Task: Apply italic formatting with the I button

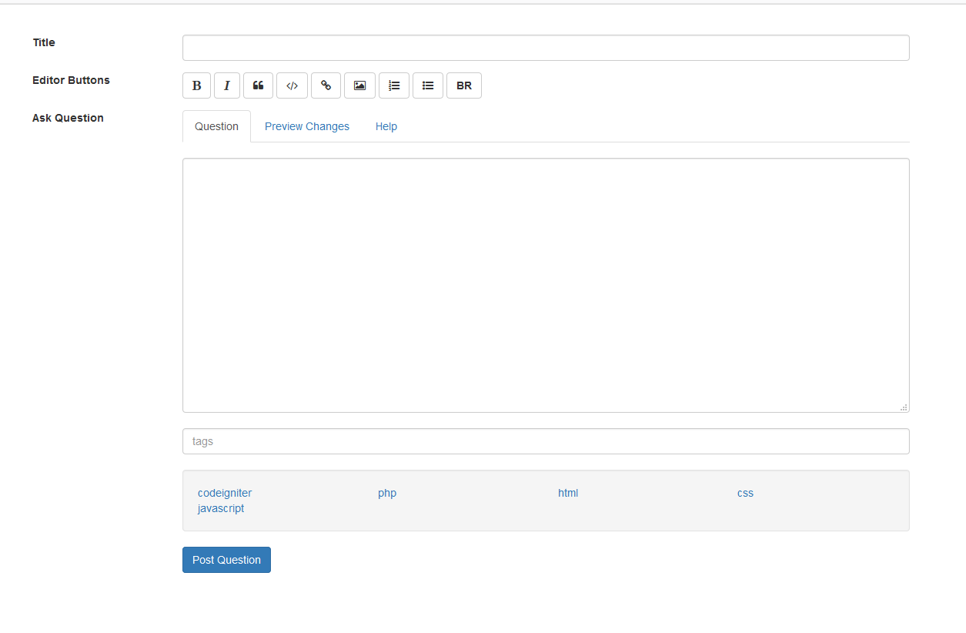Action: (x=227, y=85)
